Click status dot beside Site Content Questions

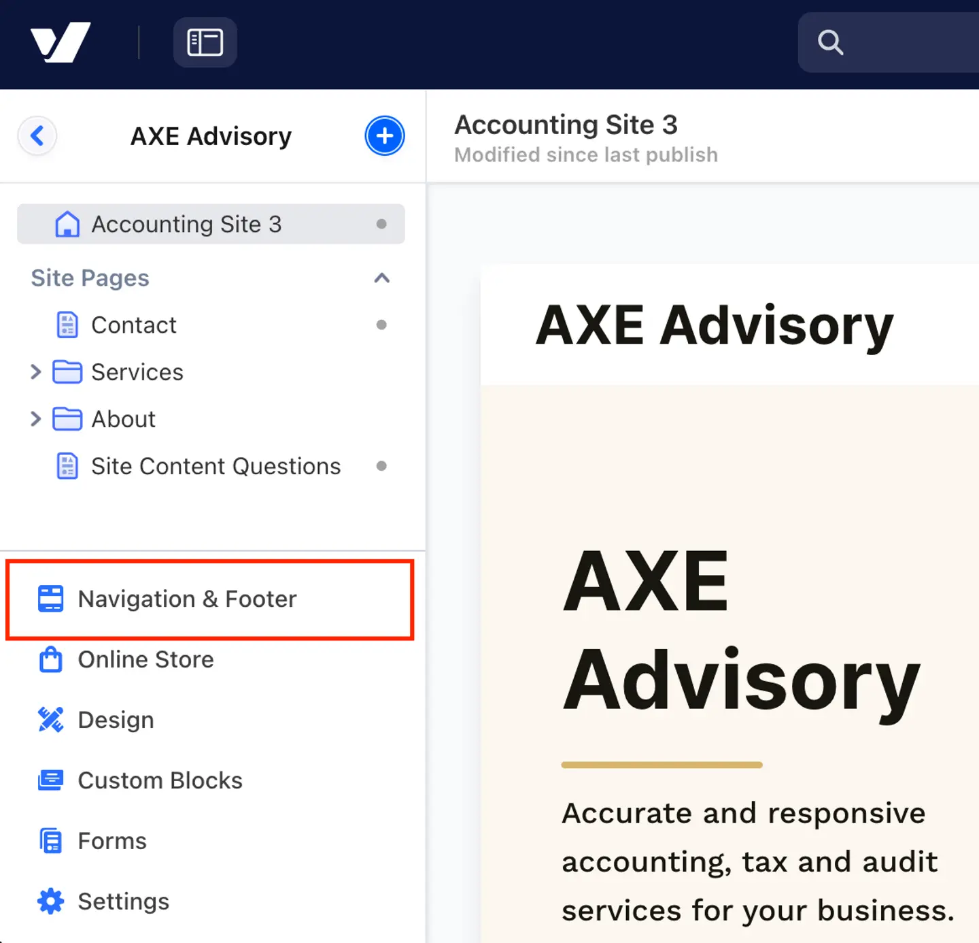click(381, 466)
